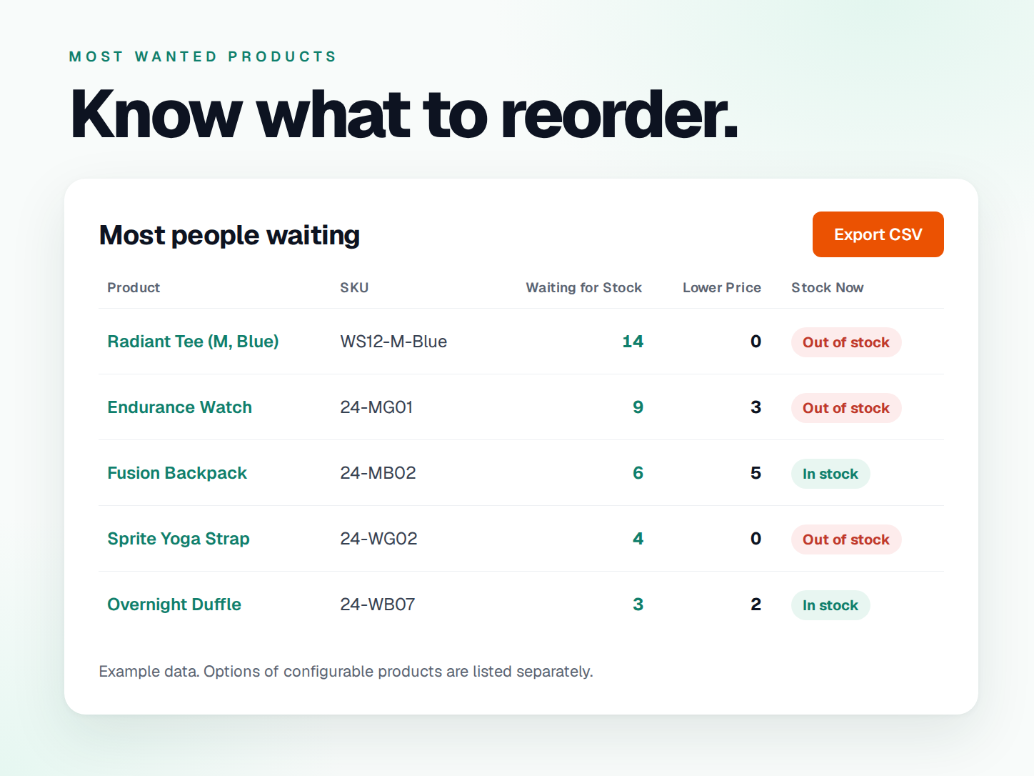Select the Fusion Backpack product link
1034x776 pixels.
177,473
